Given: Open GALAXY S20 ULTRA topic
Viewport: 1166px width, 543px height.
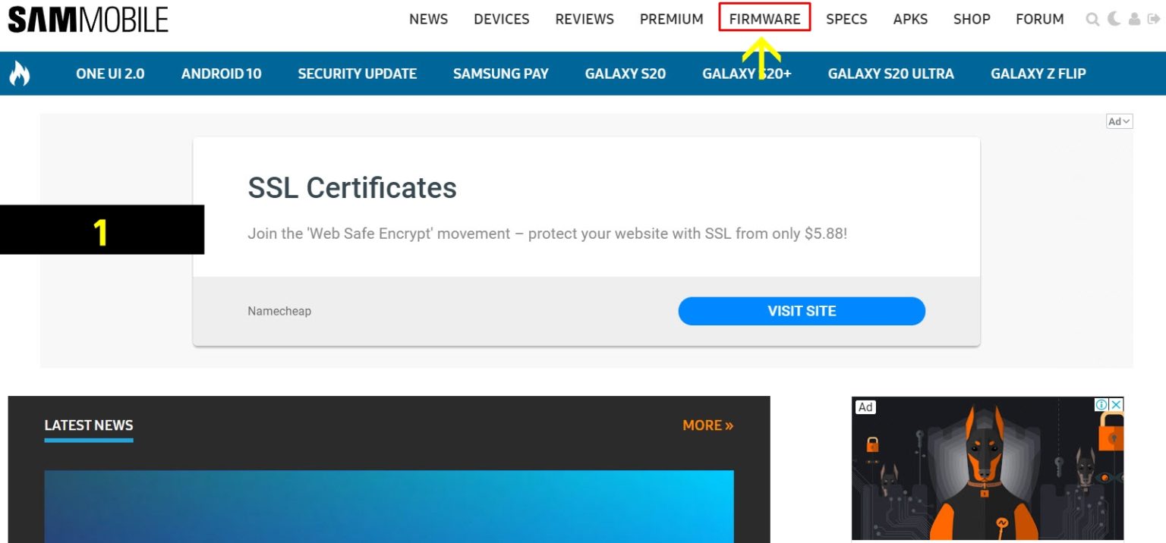Looking at the screenshot, I should (890, 74).
